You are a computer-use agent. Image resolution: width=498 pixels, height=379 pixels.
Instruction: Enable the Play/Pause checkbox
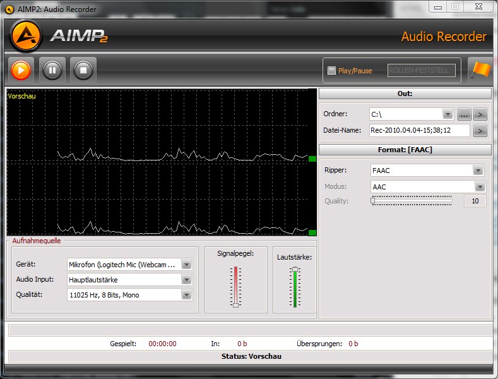(331, 70)
